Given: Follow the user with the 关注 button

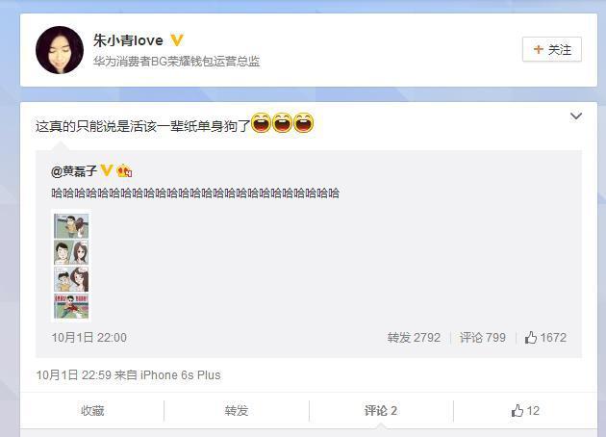Looking at the screenshot, I should click(x=552, y=49).
